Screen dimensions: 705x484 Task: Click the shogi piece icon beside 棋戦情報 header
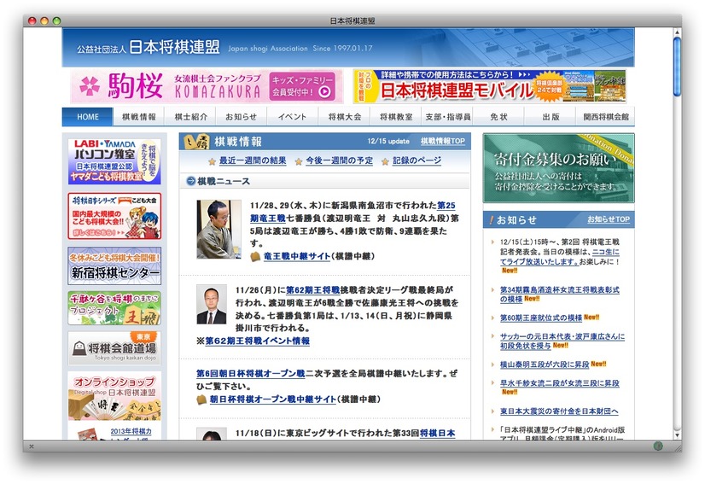pos(196,142)
